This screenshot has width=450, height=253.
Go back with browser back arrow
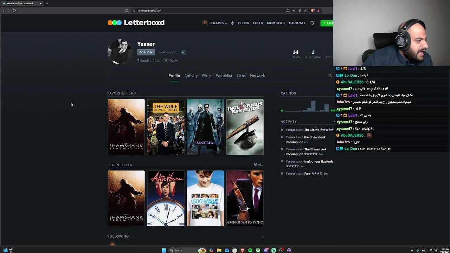(x=4, y=11)
